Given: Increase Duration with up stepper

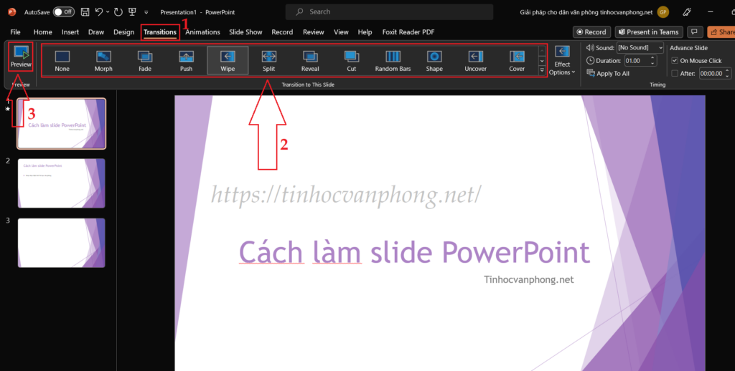Looking at the screenshot, I should pos(652,58).
